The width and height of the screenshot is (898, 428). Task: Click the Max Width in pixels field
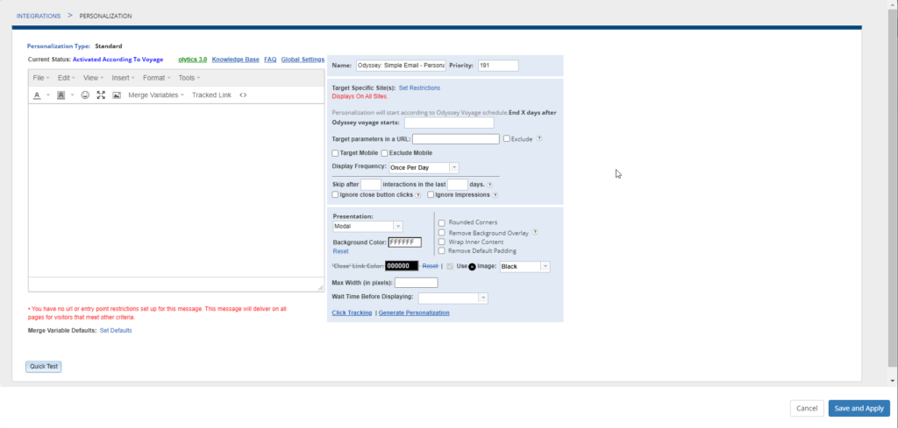click(416, 283)
